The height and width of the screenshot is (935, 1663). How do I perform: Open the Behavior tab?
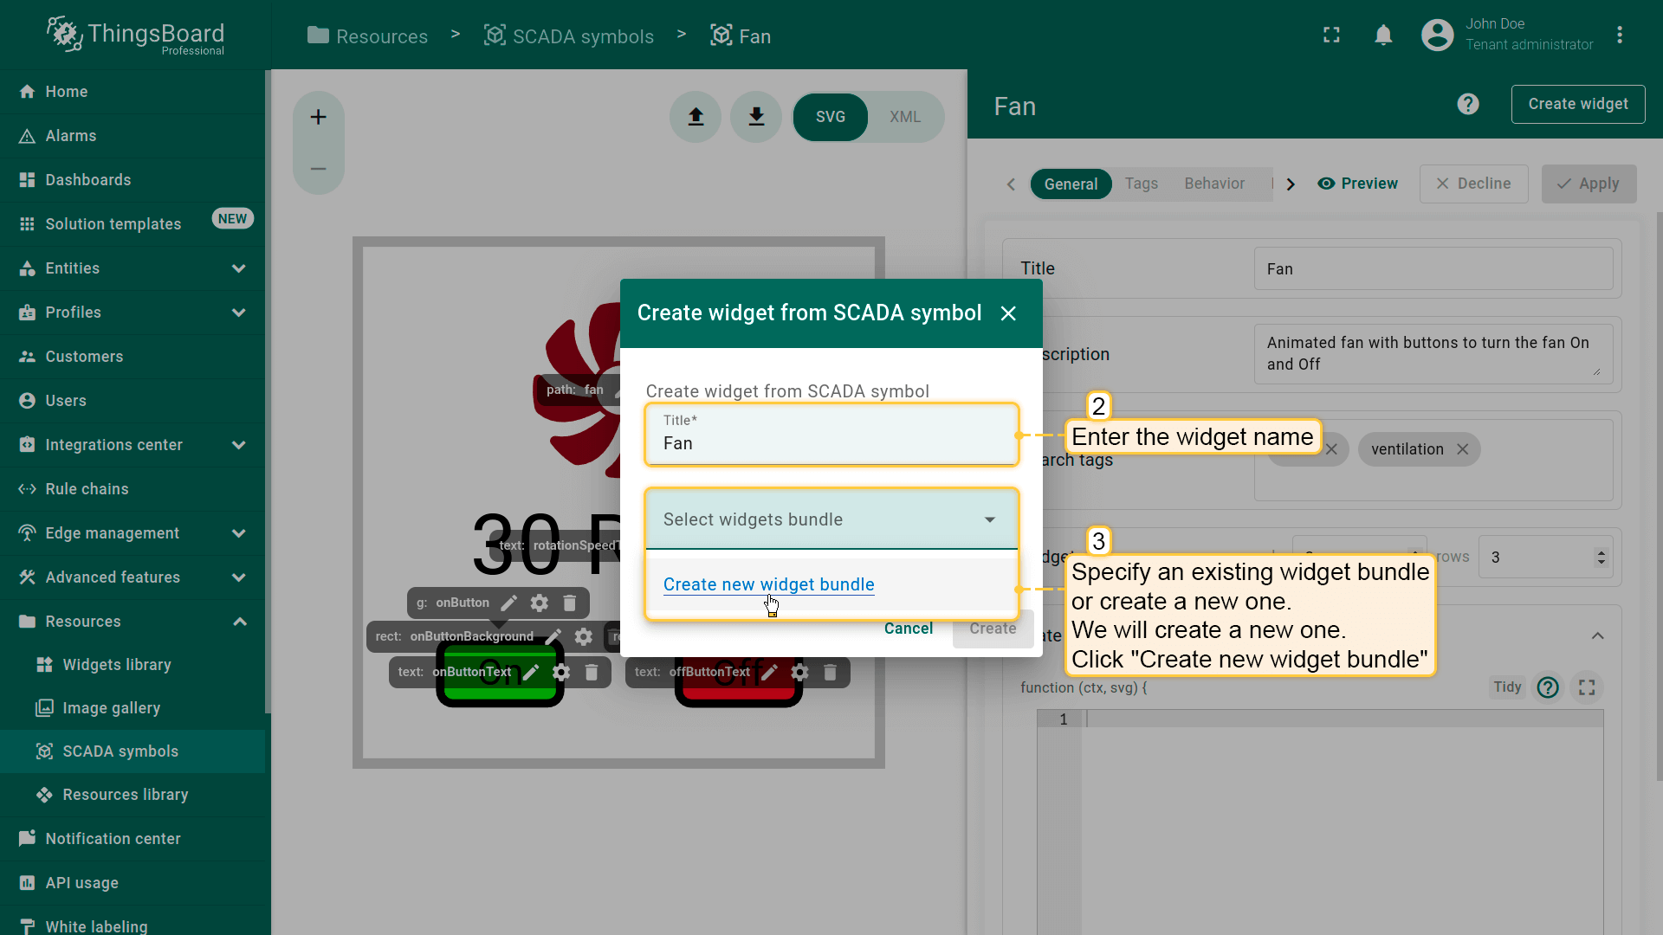tap(1213, 184)
